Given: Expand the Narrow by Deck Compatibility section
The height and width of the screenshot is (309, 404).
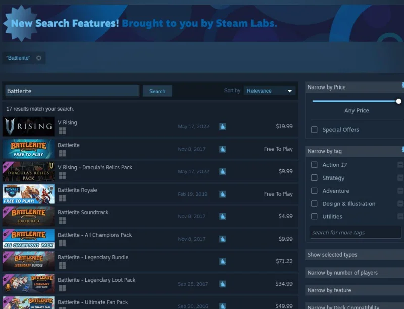Looking at the screenshot, I should pyautogui.click(x=355, y=306).
